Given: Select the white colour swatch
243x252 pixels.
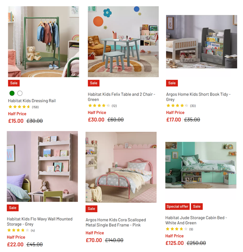Looking at the screenshot, I should pyautogui.click(x=20, y=93).
